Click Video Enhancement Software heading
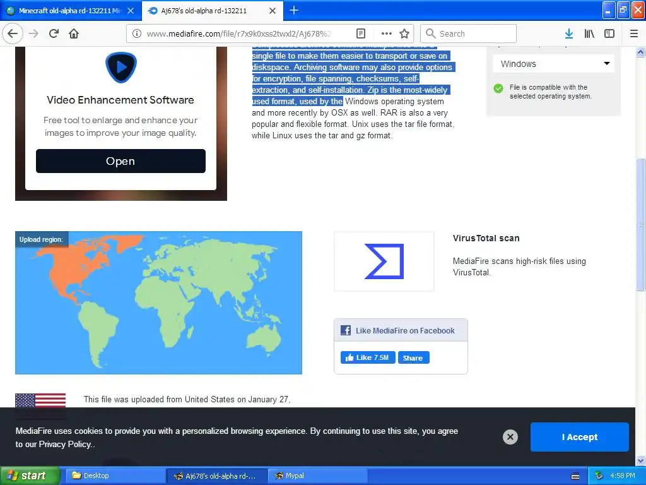This screenshot has width=646, height=485. pos(120,100)
